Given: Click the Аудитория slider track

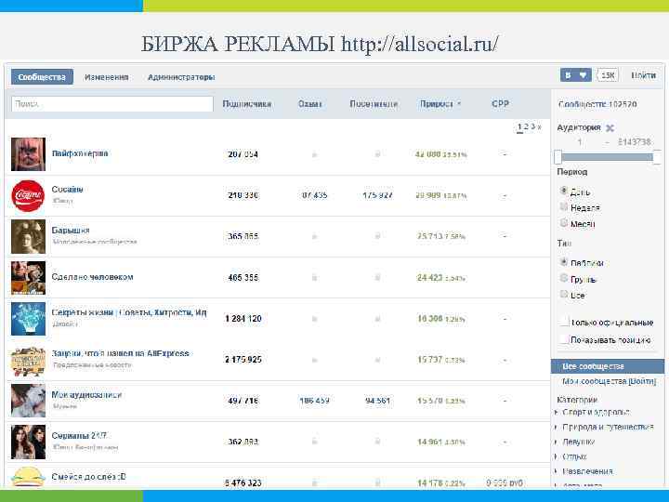Looking at the screenshot, I should pyautogui.click(x=608, y=157).
